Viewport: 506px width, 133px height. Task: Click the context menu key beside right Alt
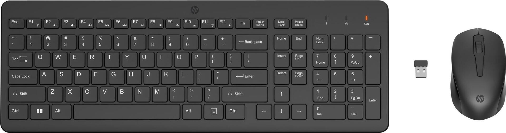[x=214, y=112]
